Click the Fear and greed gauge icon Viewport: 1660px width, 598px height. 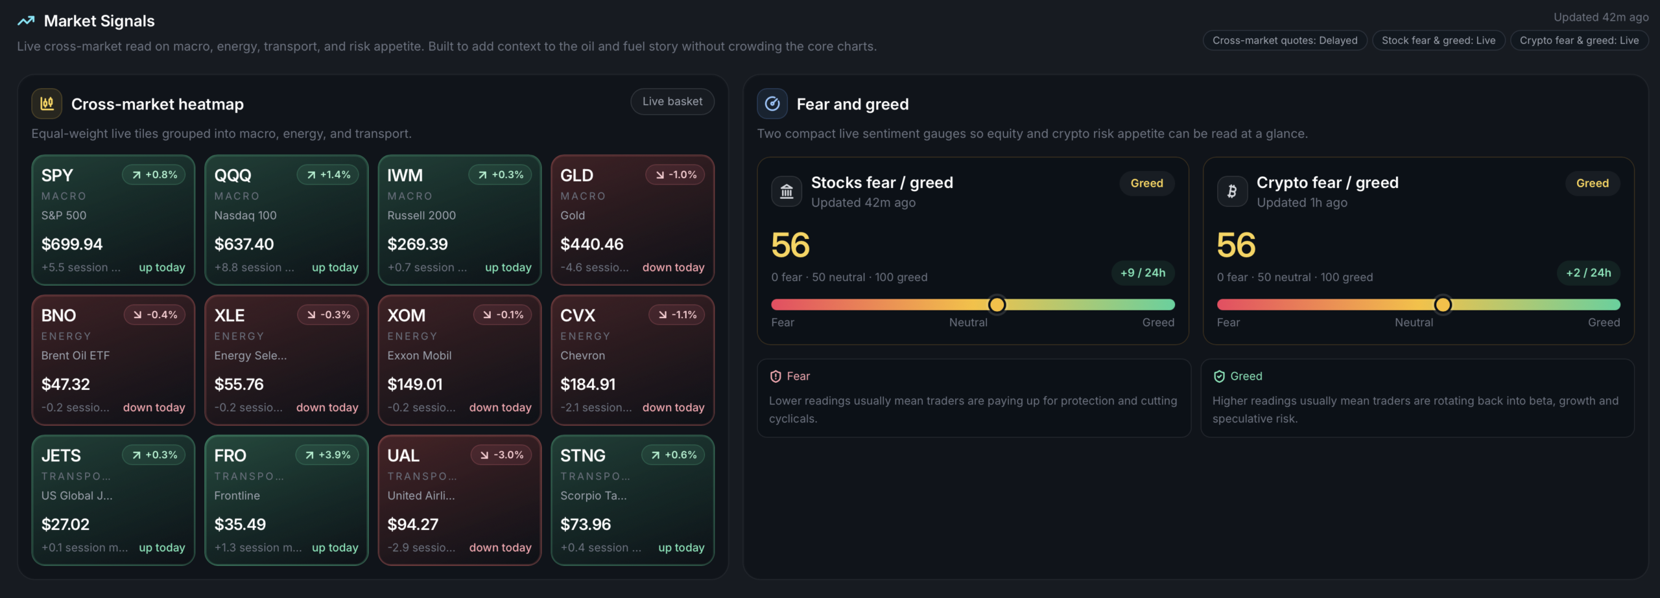tap(772, 104)
